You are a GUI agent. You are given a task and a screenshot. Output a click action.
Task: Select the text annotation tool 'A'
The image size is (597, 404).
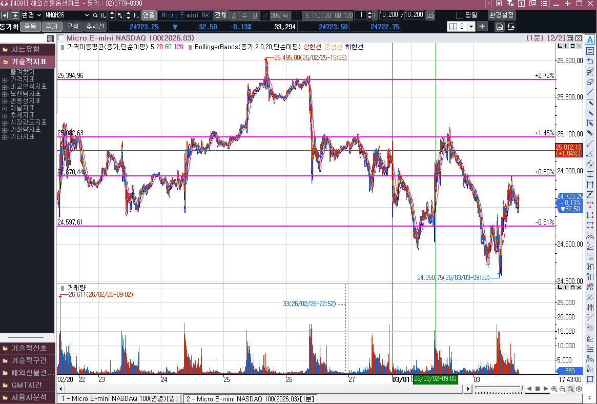(590, 40)
